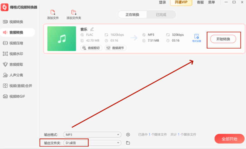Image resolution: width=246 pixels, height=149 pixels.
Task: Click 开始转换 button
Action: tap(223, 39)
